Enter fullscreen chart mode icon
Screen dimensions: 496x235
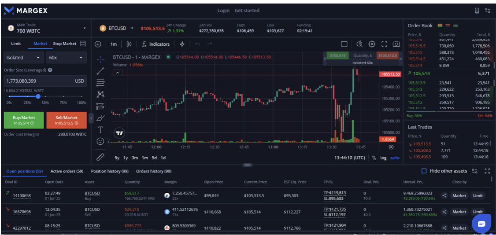coord(385,44)
